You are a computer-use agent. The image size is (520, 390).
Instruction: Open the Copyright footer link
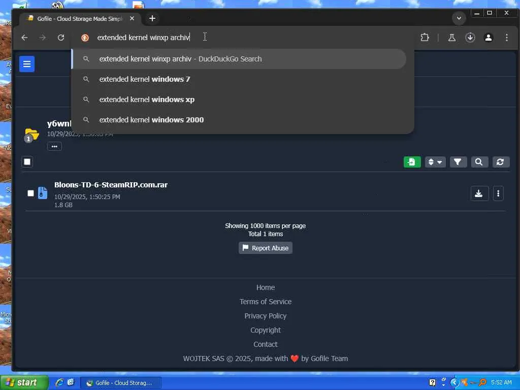coord(265,330)
